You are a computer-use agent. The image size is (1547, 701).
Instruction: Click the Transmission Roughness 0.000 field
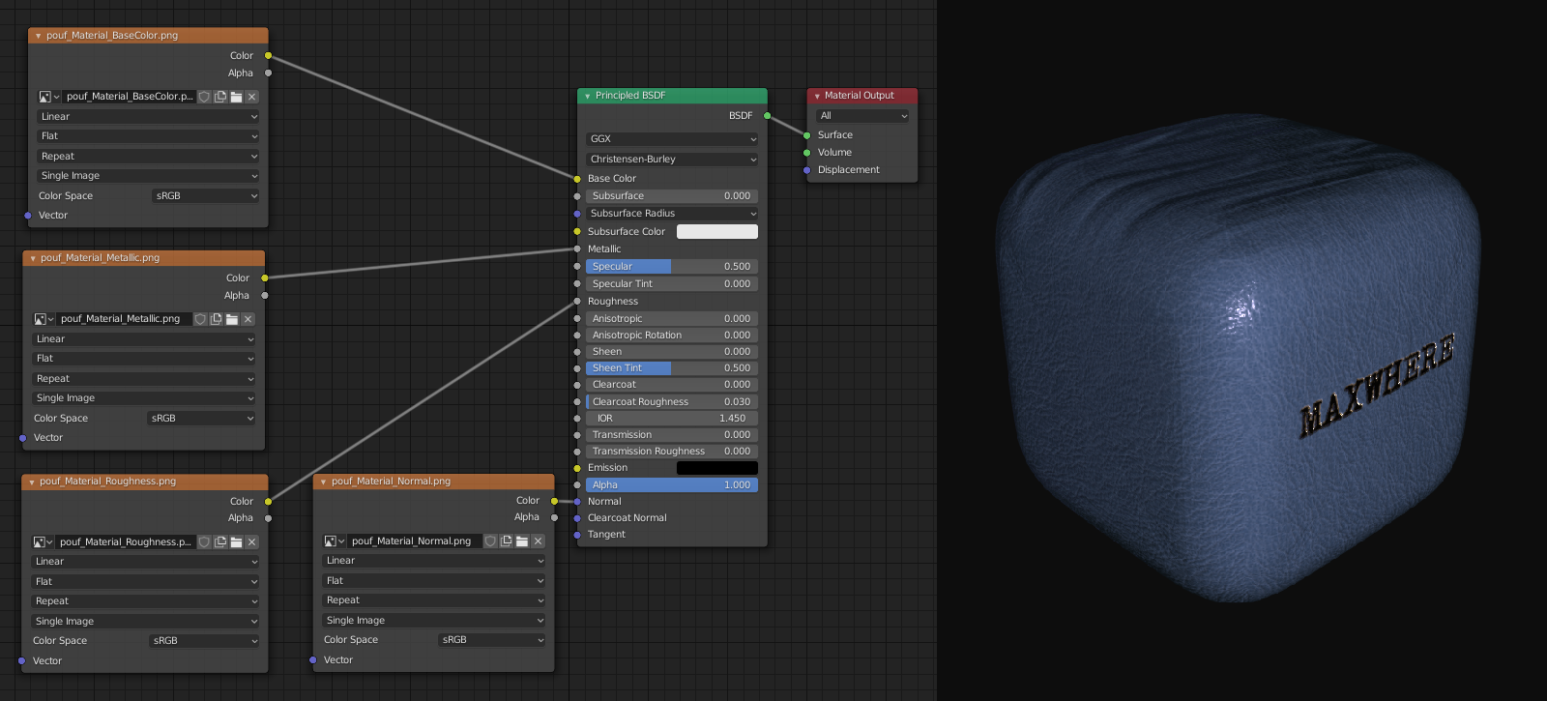[672, 452]
